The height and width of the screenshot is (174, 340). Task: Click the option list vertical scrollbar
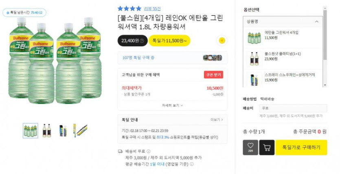(x=325, y=45)
